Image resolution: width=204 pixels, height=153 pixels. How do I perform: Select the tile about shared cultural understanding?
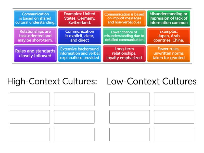click(x=35, y=18)
